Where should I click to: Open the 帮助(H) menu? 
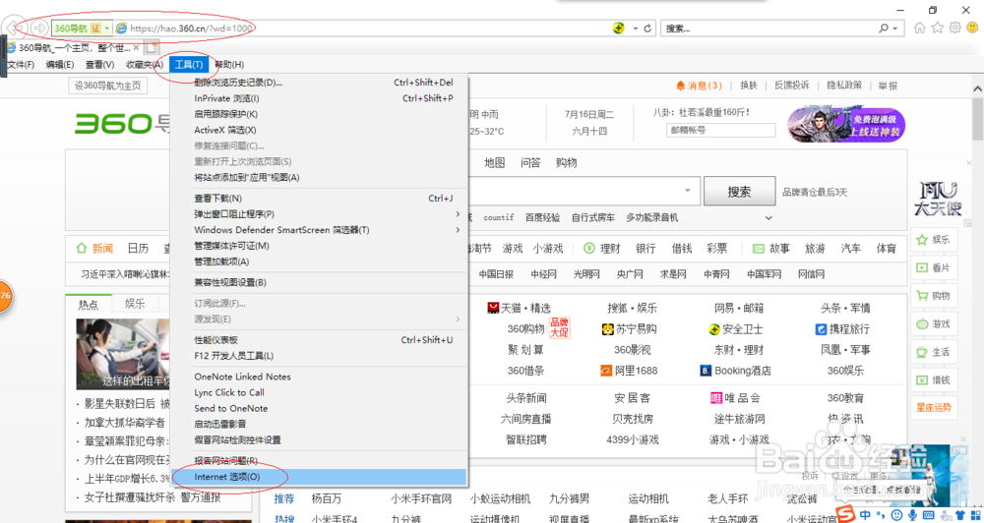click(x=229, y=65)
